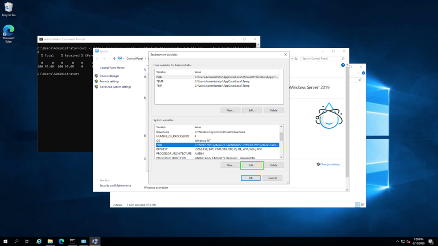
Task: Click the blue help question mark icon
Action: (343, 65)
